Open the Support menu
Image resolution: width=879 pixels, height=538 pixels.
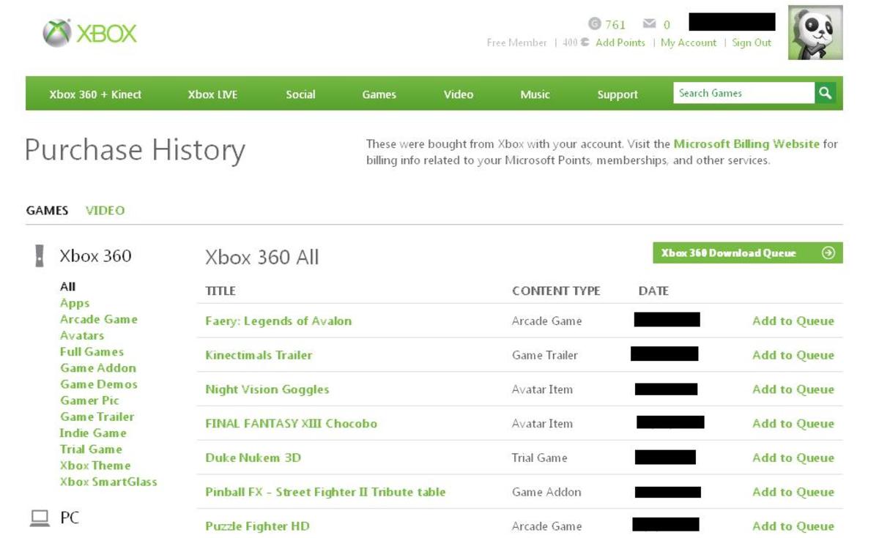[617, 94]
